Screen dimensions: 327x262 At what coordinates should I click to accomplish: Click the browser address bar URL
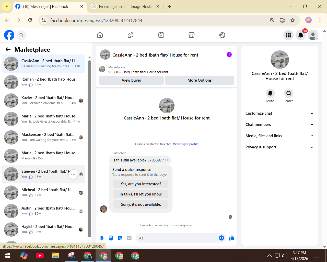(96, 20)
